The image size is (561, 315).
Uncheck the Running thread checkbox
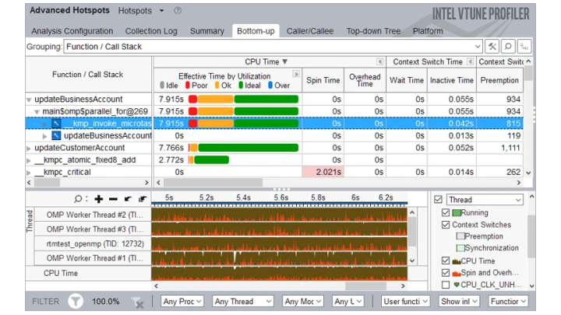[446, 212]
